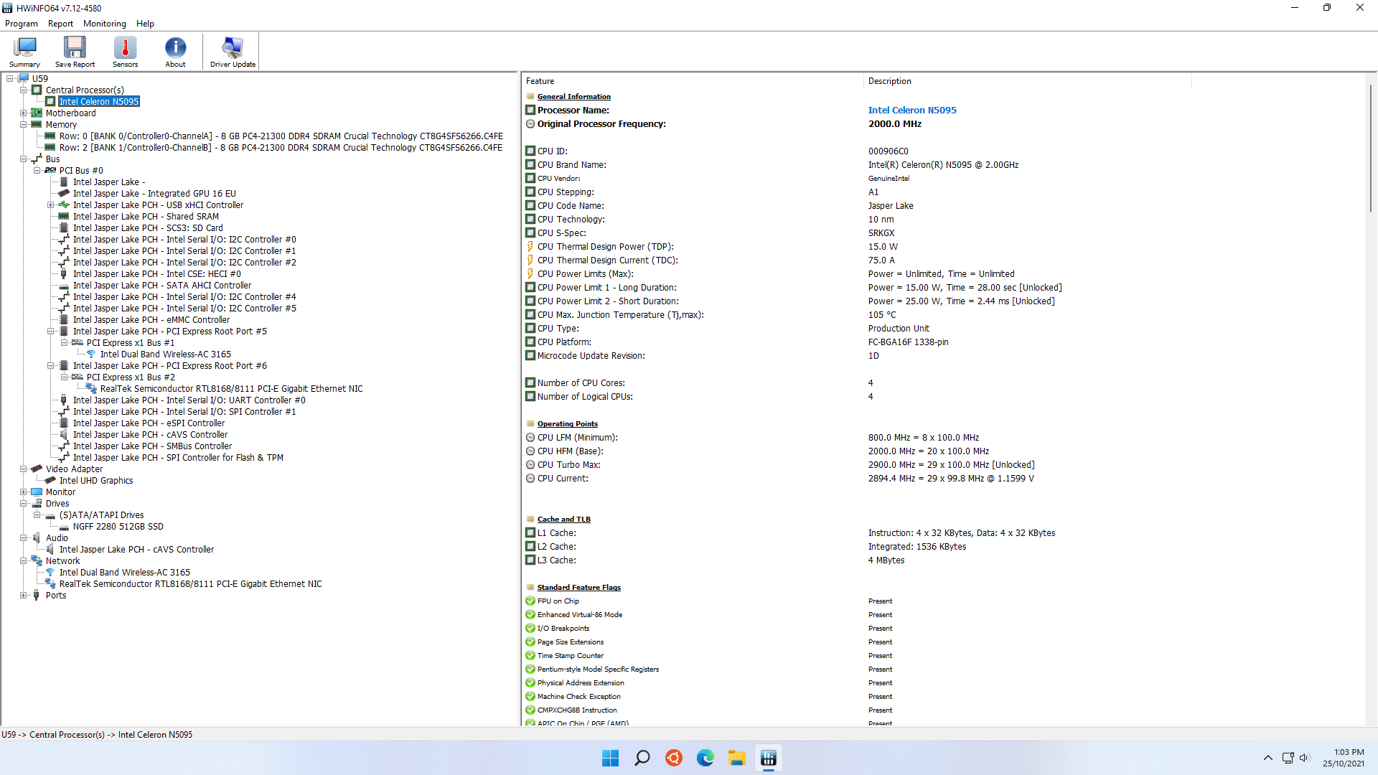
Task: Open File Explorer from taskbar
Action: tap(736, 758)
